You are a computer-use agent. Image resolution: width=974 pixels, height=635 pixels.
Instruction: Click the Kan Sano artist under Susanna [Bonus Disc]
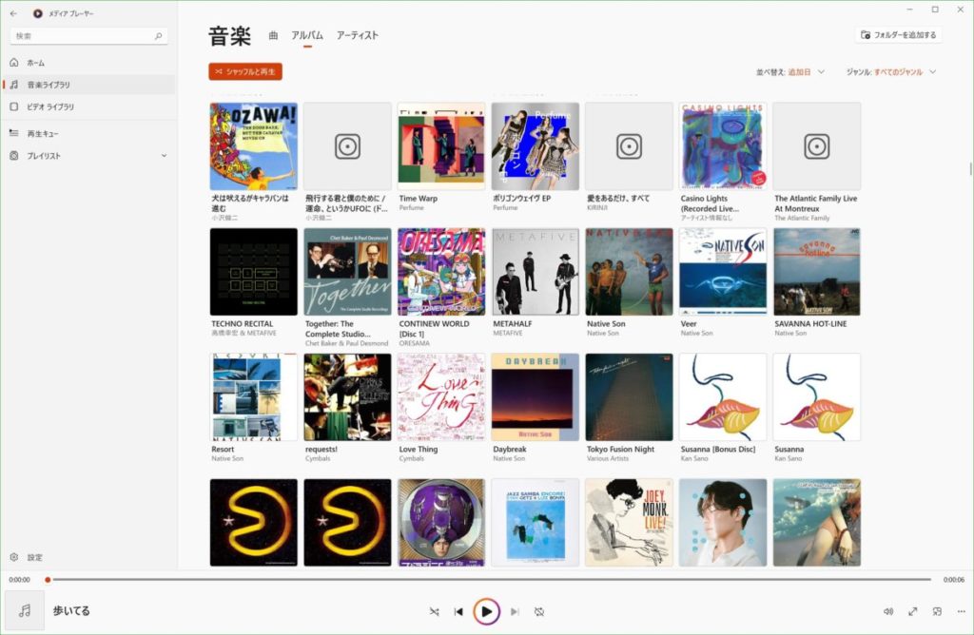[x=693, y=459]
